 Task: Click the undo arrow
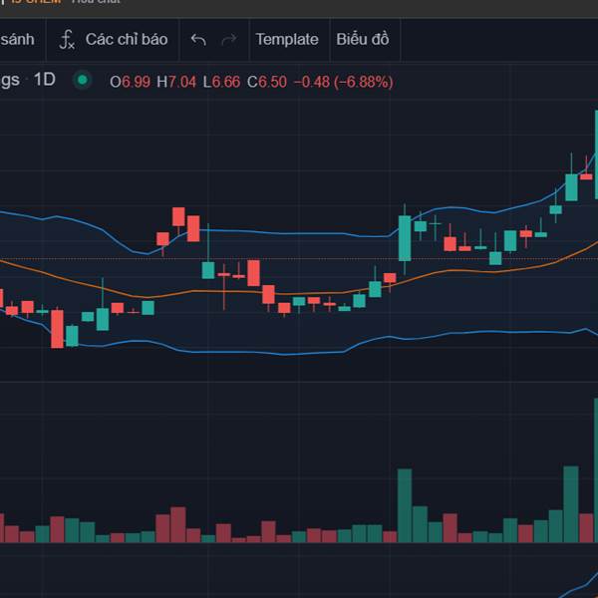click(x=198, y=40)
